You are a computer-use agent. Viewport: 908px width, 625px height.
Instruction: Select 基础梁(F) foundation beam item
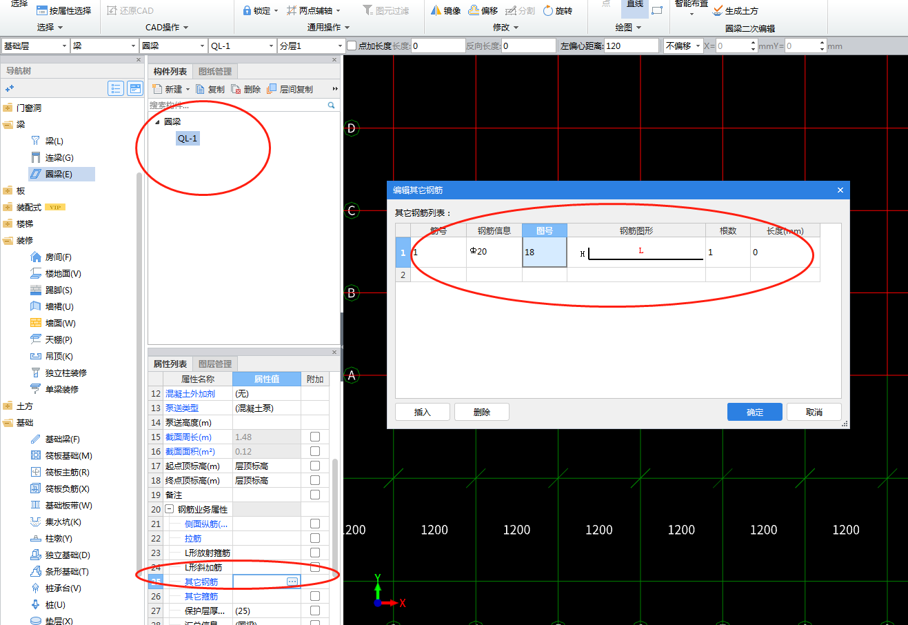(56, 439)
